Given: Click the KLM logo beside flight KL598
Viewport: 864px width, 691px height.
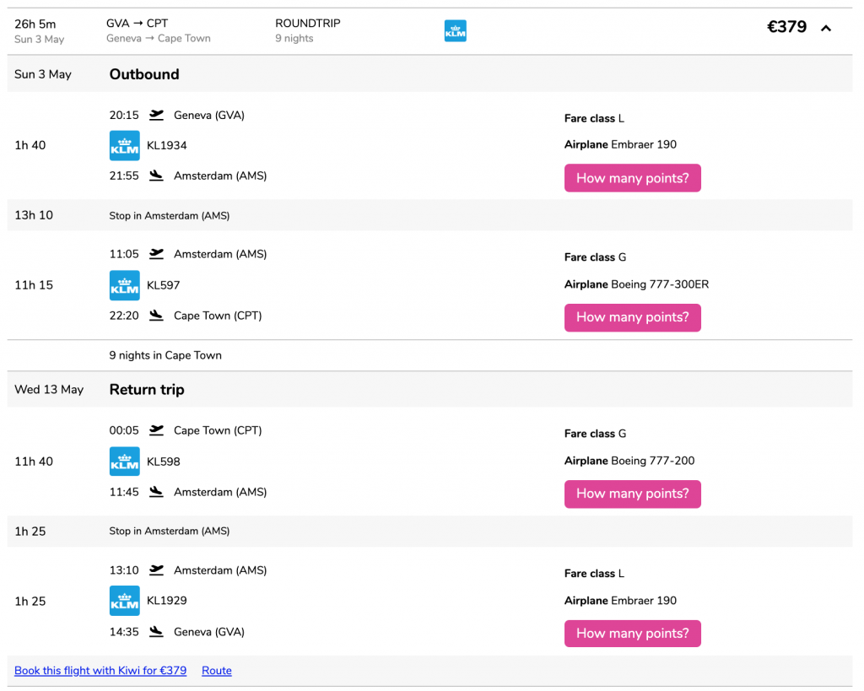Looking at the screenshot, I should pos(125,462).
